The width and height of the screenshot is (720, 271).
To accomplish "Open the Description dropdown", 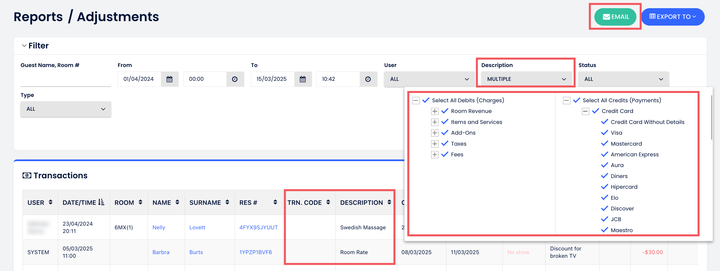I will pyautogui.click(x=526, y=79).
